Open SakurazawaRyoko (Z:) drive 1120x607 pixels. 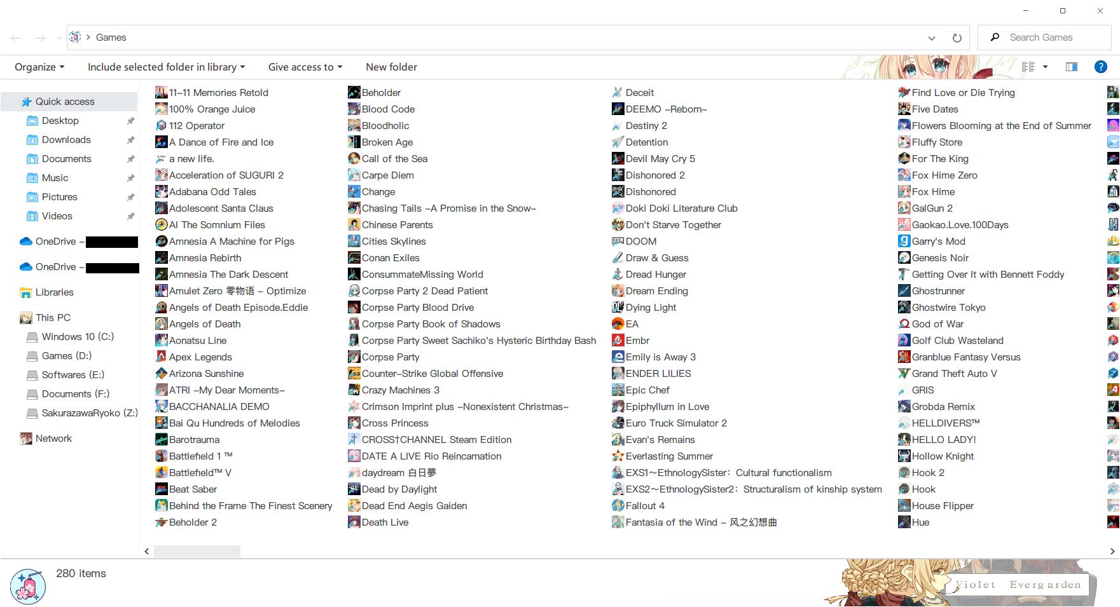90,413
